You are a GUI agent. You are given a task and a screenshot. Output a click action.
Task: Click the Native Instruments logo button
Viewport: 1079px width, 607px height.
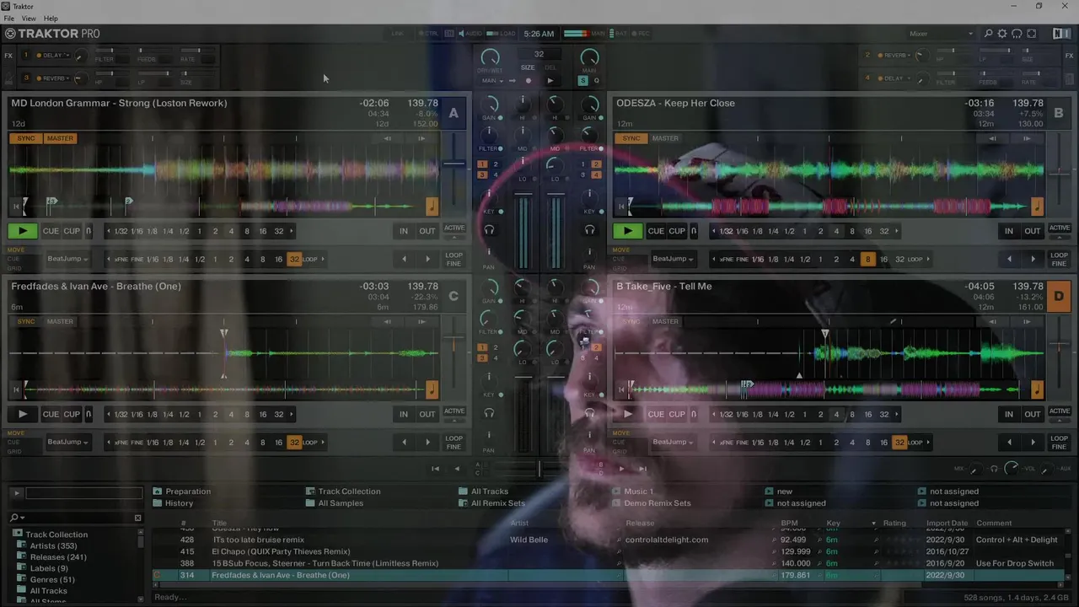1061,34
